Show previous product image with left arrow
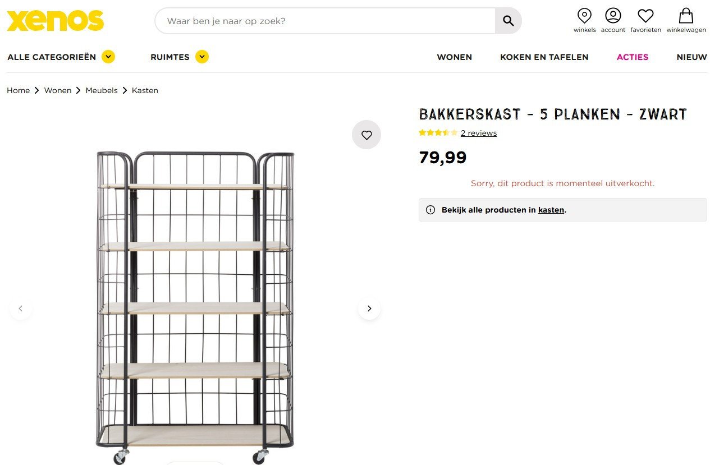Viewport: 710px width, 465px height. coord(21,309)
